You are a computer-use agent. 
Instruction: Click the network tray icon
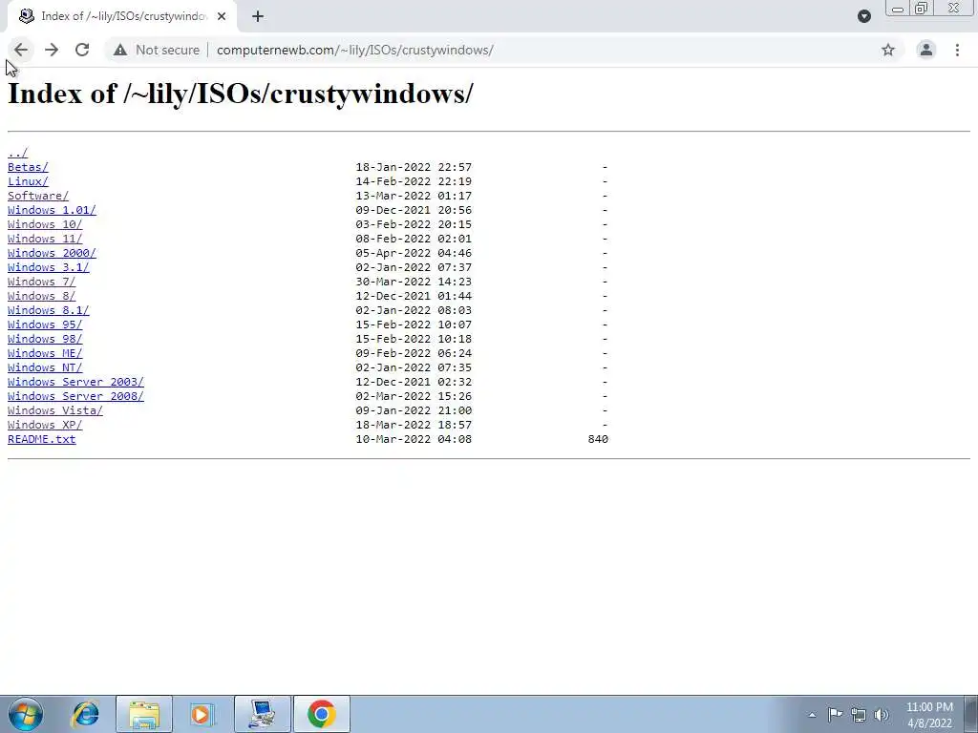(x=859, y=715)
